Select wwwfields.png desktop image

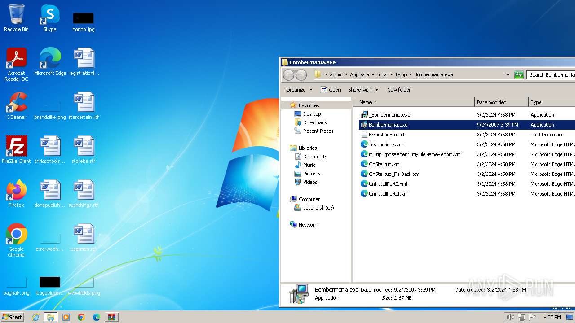click(x=84, y=286)
